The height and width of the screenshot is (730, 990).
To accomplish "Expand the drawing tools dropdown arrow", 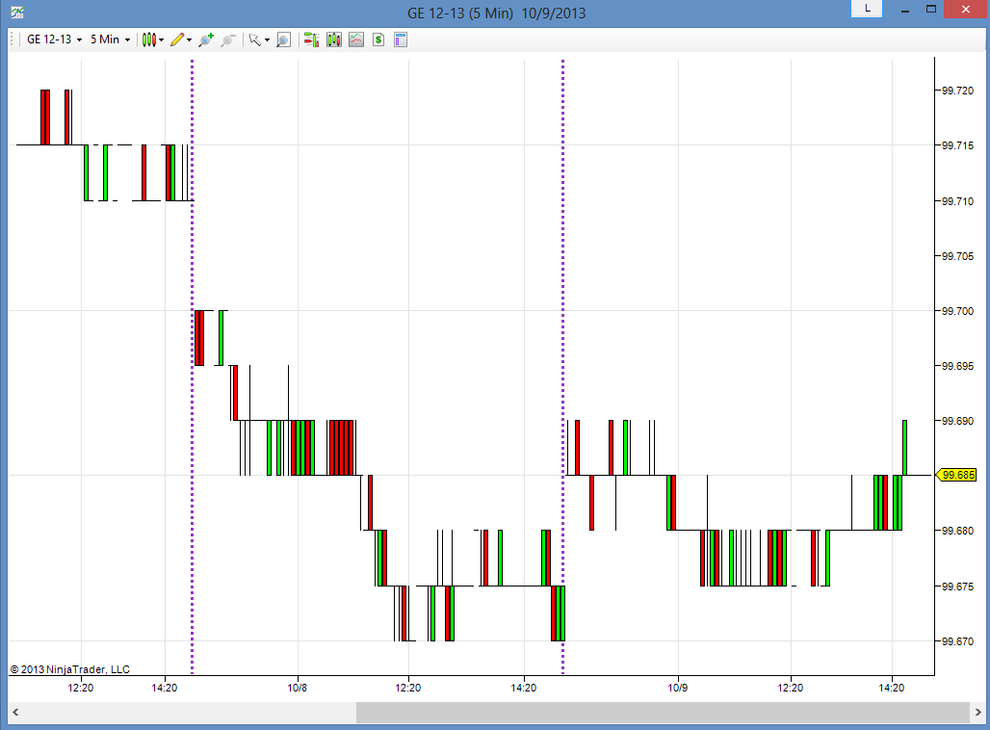I will (190, 39).
